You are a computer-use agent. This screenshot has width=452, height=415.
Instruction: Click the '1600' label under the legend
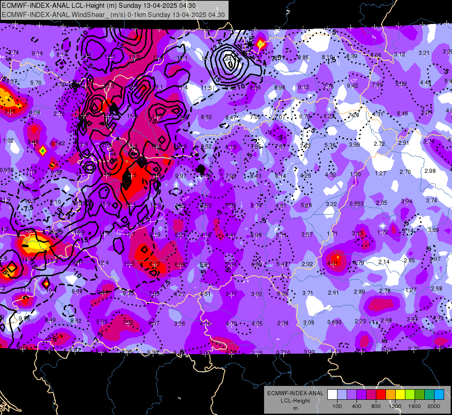tap(415, 406)
